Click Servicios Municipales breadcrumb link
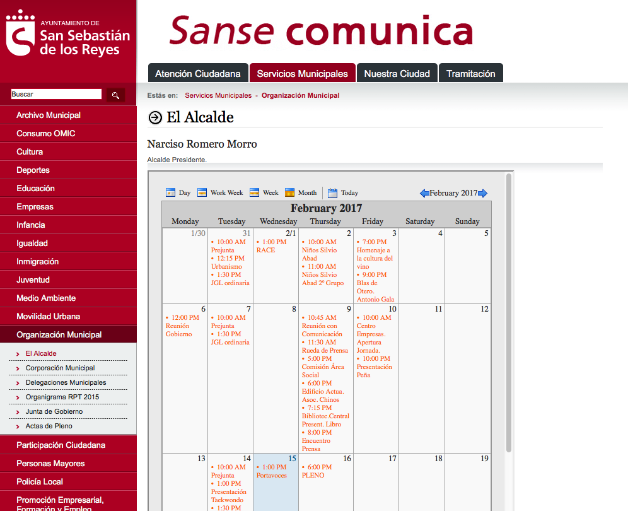The image size is (628, 511). pos(218,95)
